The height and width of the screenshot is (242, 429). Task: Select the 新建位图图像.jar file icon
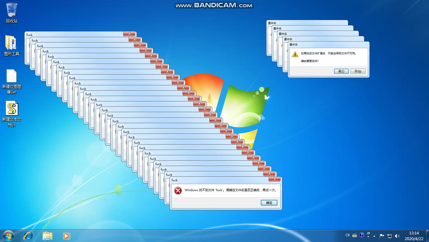click(12, 82)
